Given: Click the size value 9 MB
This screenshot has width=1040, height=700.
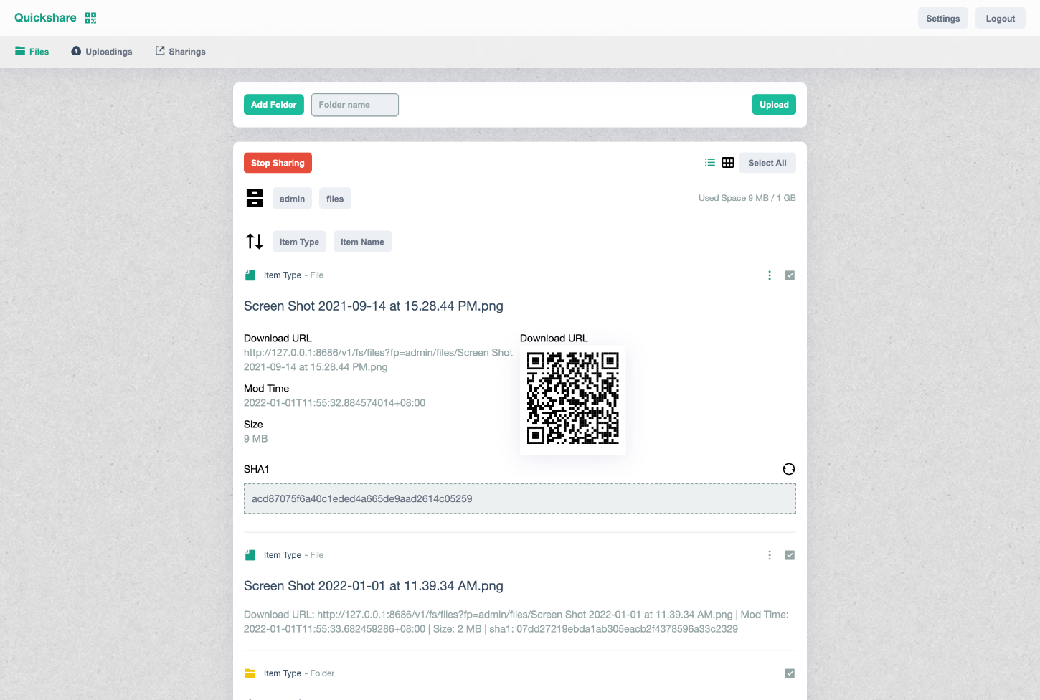Looking at the screenshot, I should pos(256,439).
